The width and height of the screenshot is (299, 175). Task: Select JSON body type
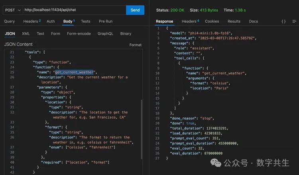coord(10,34)
